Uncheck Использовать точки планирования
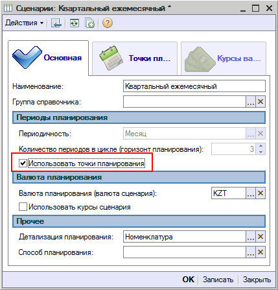 pos(23,163)
